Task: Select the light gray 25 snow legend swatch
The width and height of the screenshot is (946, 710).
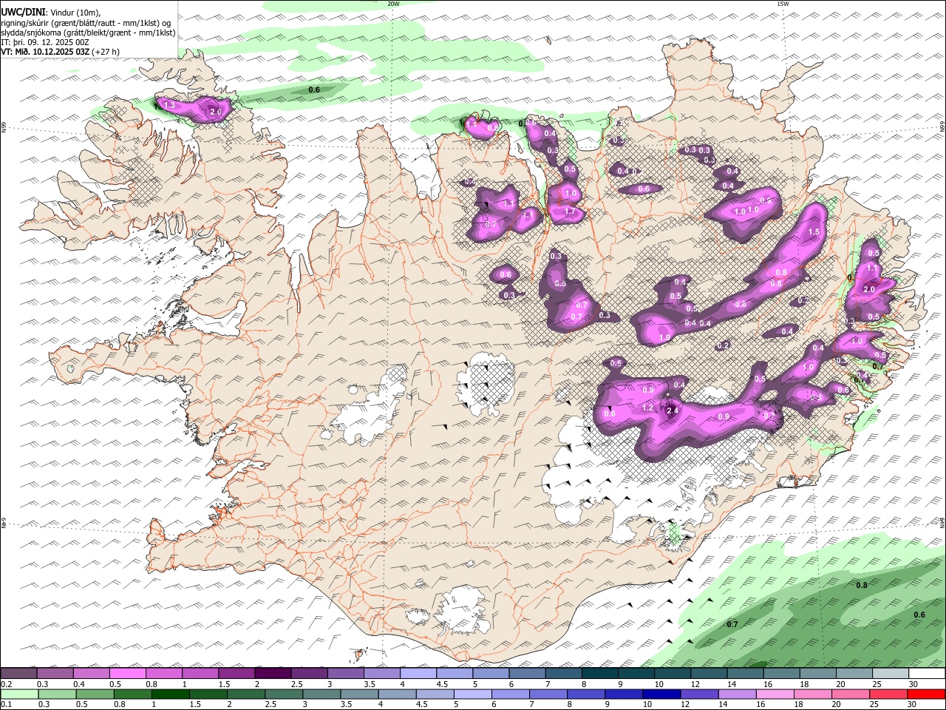Action: point(890,674)
